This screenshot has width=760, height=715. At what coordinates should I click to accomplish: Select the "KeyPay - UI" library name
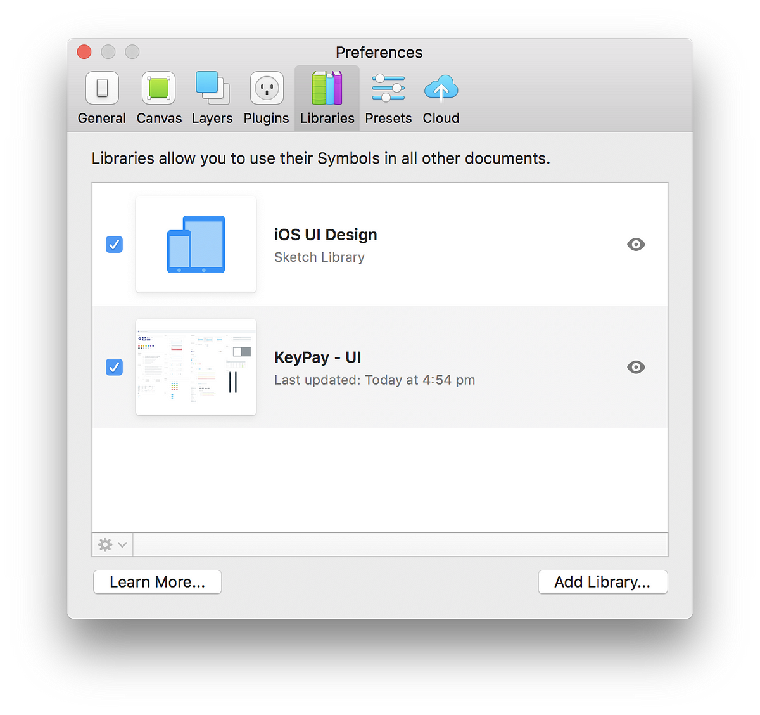(x=318, y=357)
